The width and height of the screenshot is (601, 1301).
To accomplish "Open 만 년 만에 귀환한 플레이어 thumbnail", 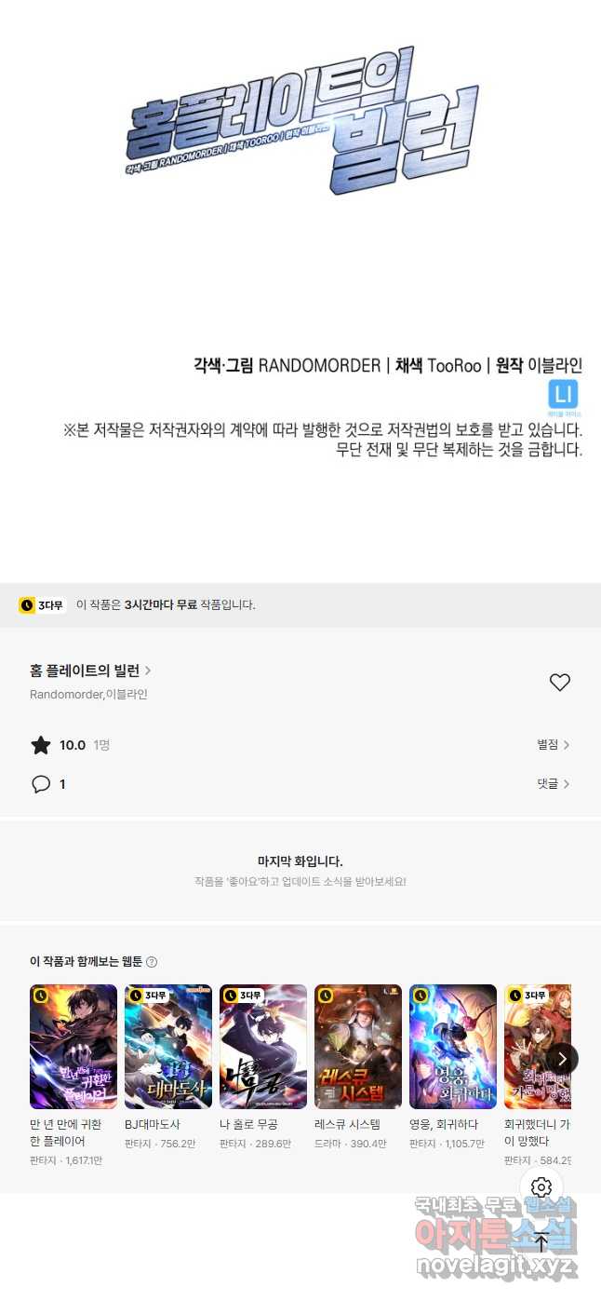I will point(73,1047).
